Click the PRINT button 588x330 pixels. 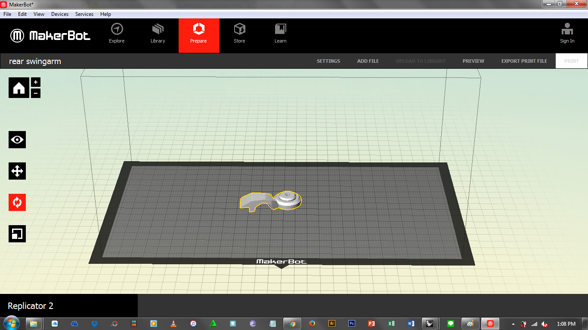tap(572, 61)
